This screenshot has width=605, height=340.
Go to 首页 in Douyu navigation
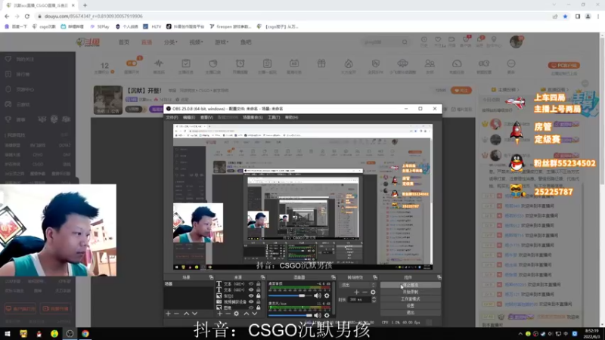(x=124, y=42)
